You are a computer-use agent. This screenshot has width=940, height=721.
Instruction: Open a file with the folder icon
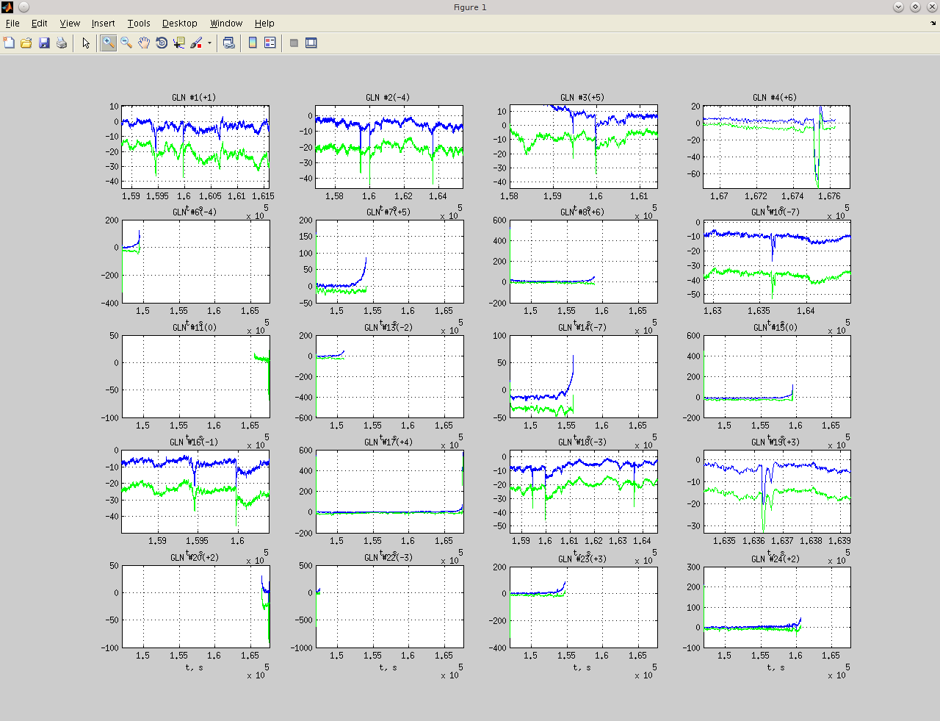pos(26,43)
